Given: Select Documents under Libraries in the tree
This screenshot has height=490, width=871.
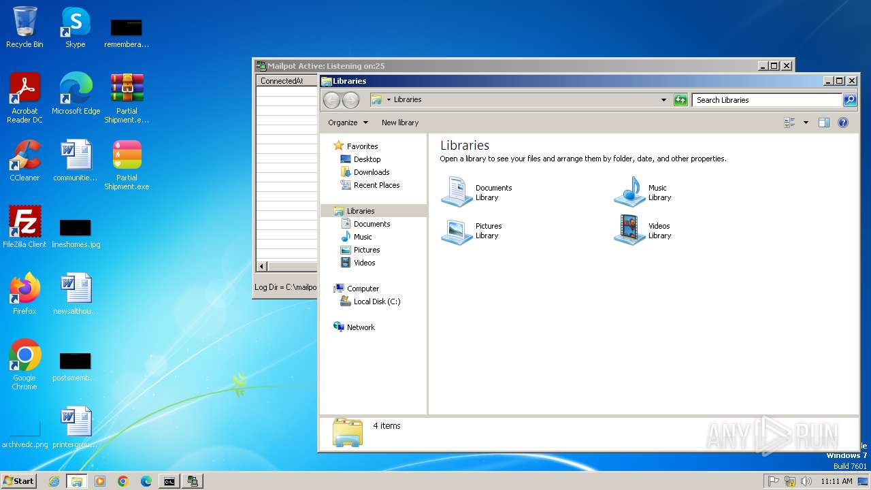Looking at the screenshot, I should coord(372,224).
